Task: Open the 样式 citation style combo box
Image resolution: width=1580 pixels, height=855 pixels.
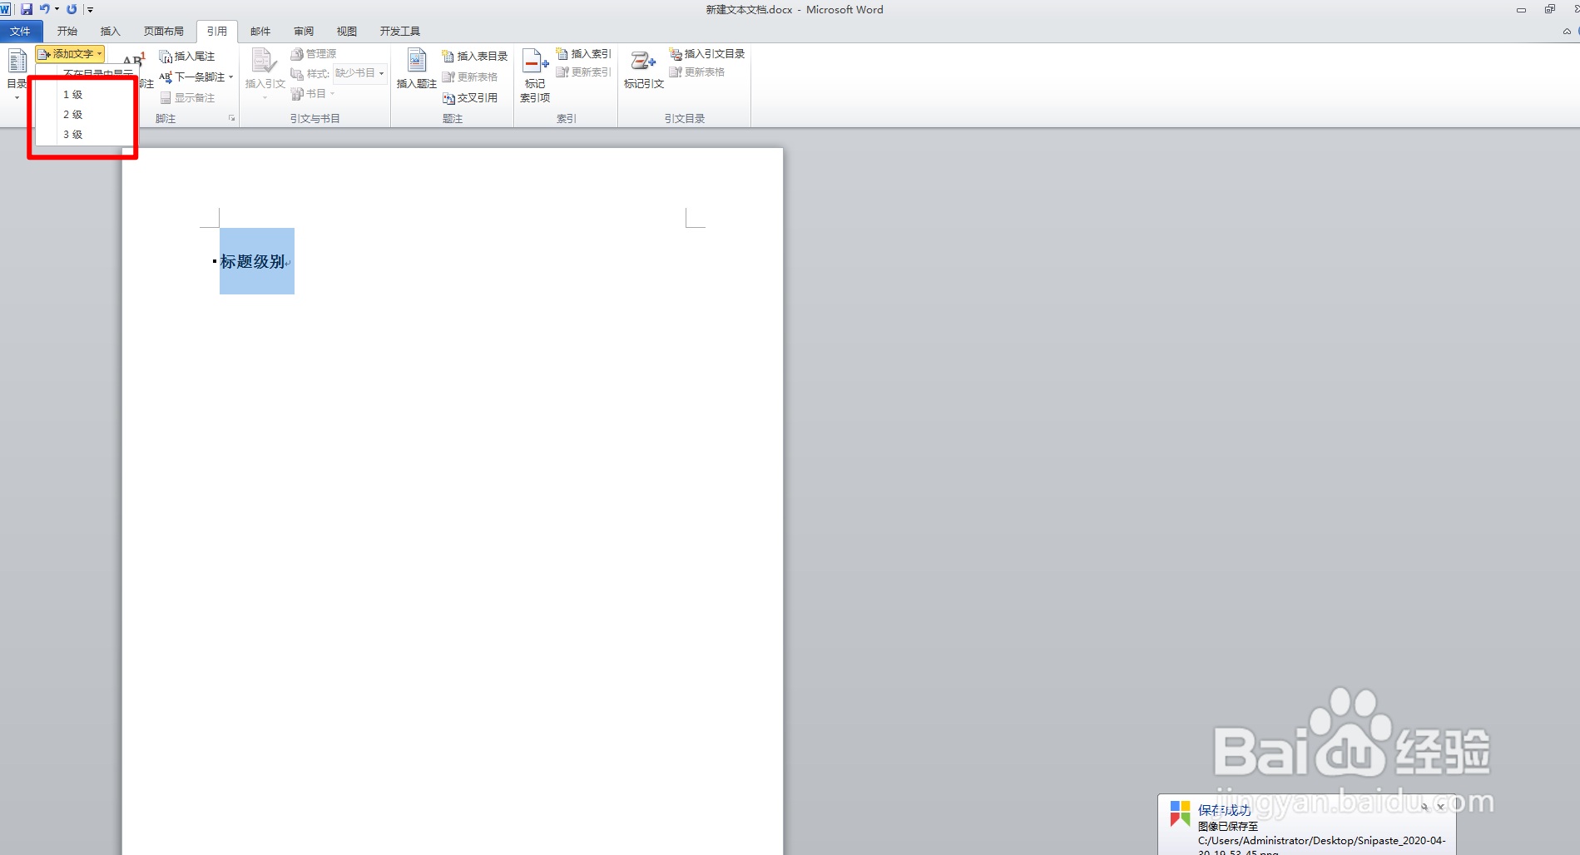Action: 359,72
